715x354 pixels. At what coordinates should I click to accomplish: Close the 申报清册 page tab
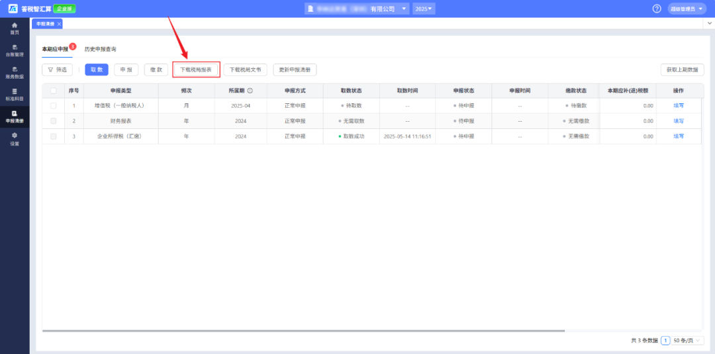tap(59, 24)
